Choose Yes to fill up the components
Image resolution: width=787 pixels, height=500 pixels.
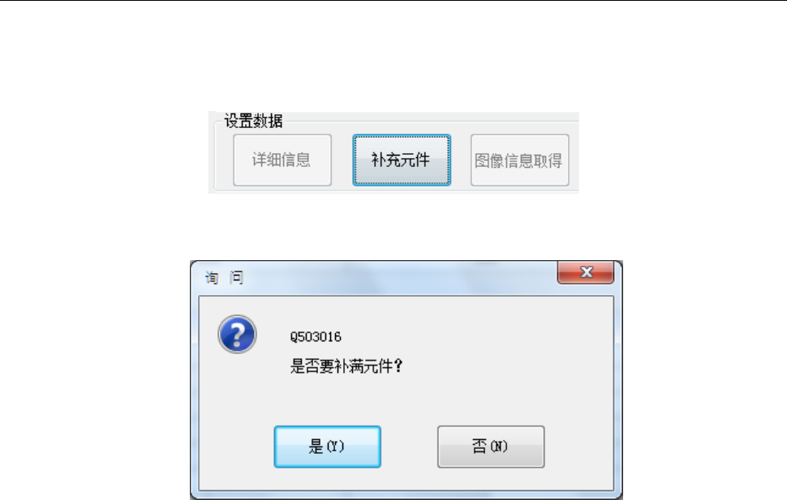327,447
